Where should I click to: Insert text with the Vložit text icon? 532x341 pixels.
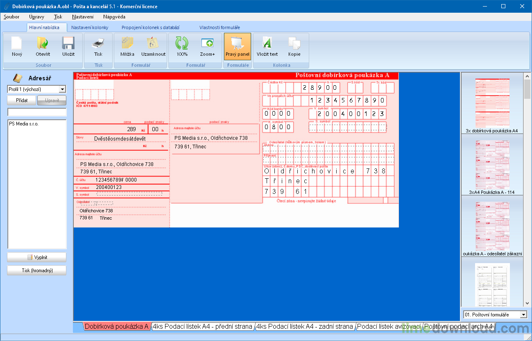coord(267,43)
